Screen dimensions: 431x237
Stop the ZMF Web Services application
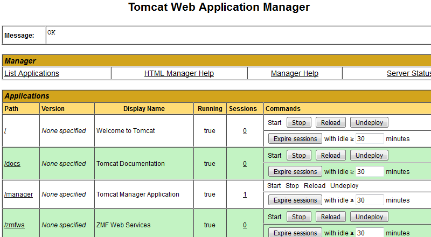click(299, 217)
